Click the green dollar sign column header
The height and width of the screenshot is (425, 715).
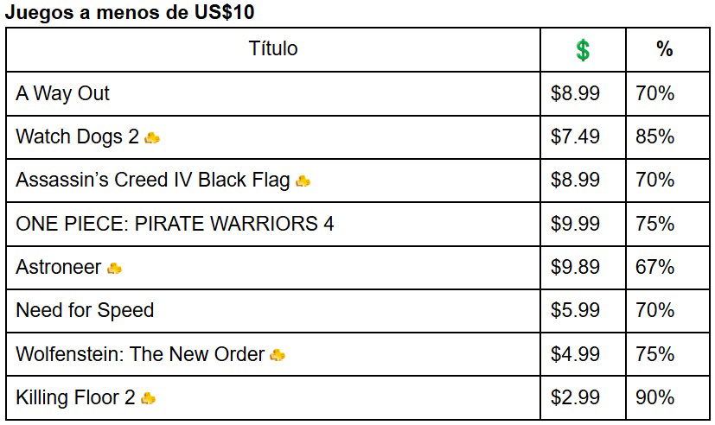[x=583, y=50]
